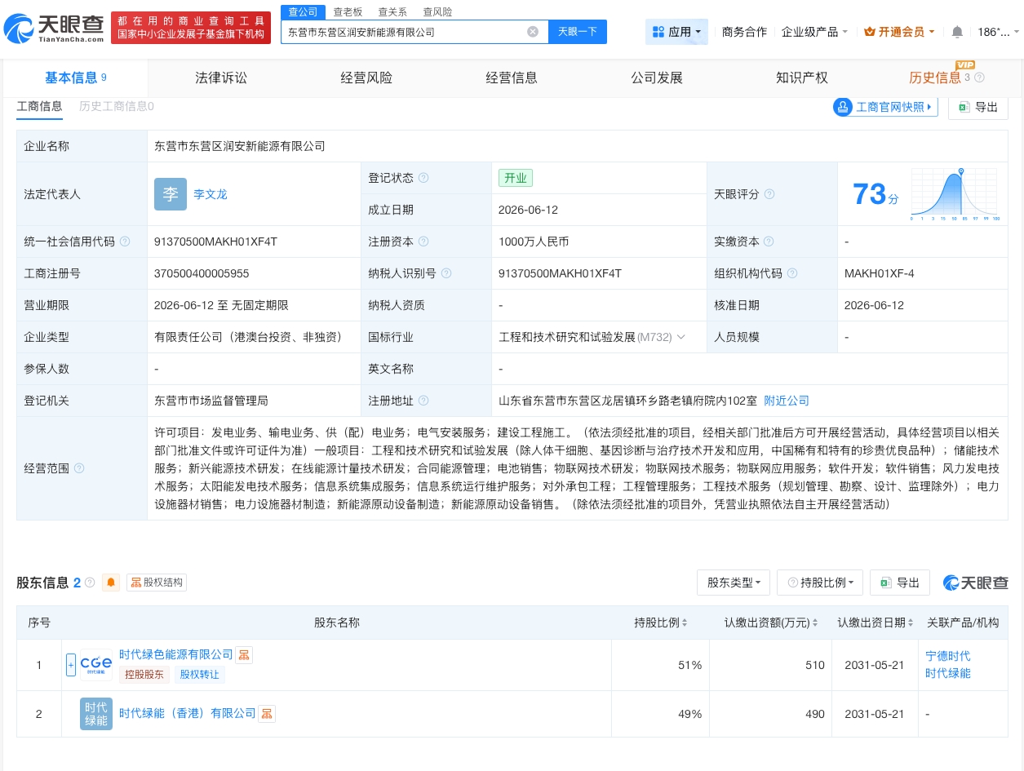
Task: Select 工商信息 sub-tab
Action: click(39, 106)
